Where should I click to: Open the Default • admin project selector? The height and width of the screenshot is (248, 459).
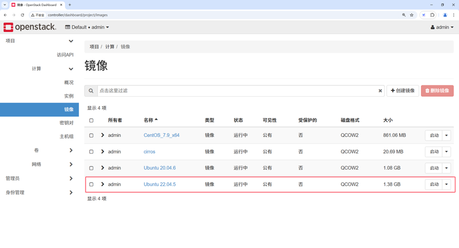(x=87, y=27)
